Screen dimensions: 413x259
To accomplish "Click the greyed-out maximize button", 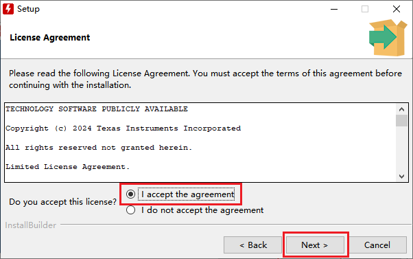I will click(x=365, y=9).
